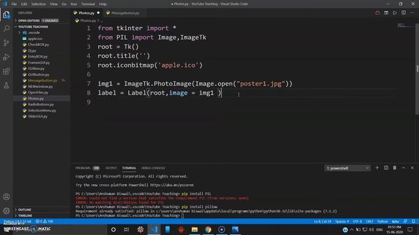Show hidden system tray icons
Viewport: 419px width, 235px height.
[352, 229]
